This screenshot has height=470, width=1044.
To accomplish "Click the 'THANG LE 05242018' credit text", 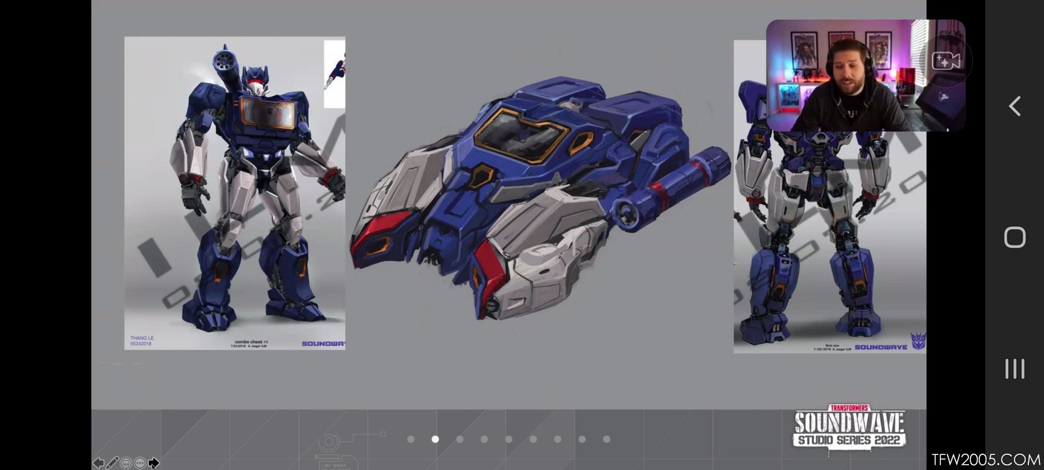I will pyautogui.click(x=142, y=341).
